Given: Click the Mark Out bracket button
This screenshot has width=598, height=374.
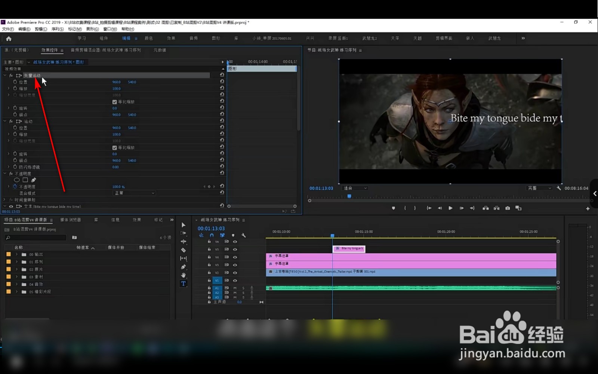Looking at the screenshot, I should click(x=415, y=208).
